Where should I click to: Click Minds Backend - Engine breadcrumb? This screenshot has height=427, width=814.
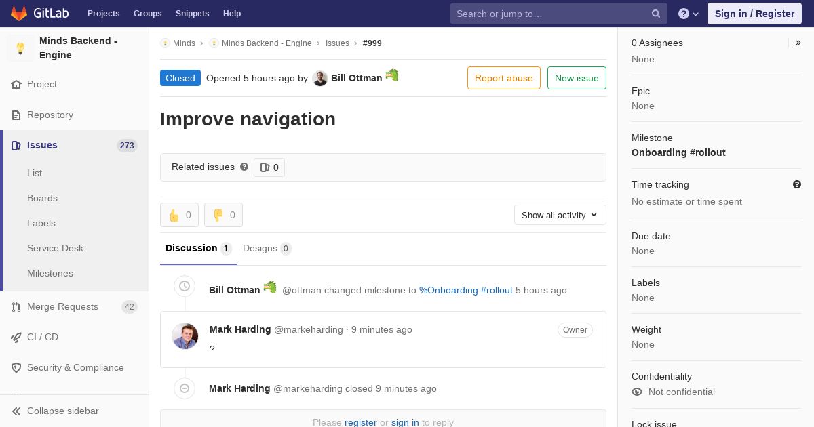(x=267, y=43)
